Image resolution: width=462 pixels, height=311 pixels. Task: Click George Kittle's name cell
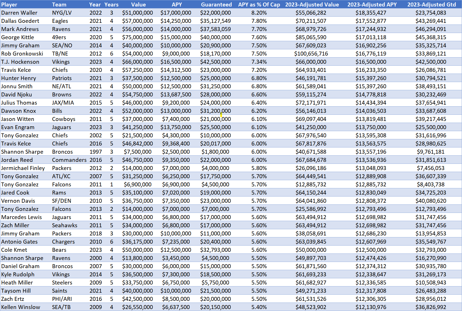tap(17, 37)
